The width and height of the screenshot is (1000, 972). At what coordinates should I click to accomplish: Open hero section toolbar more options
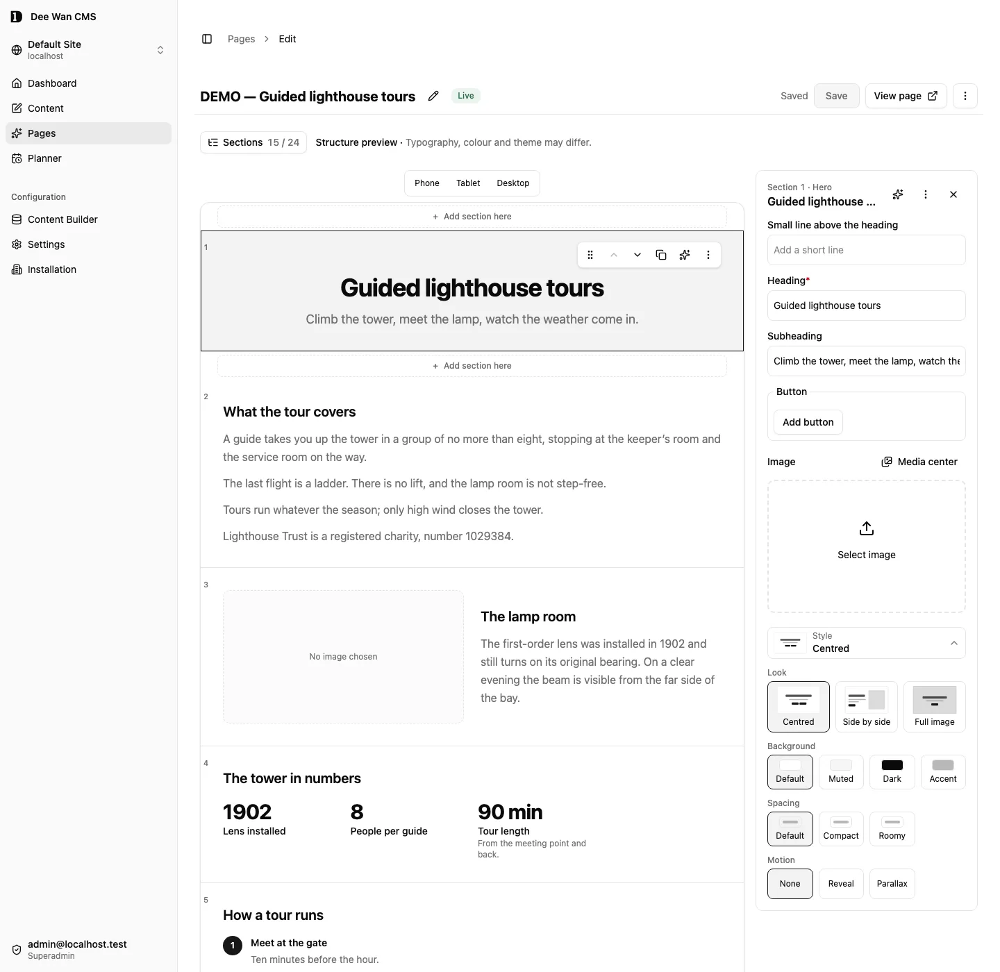click(x=708, y=255)
